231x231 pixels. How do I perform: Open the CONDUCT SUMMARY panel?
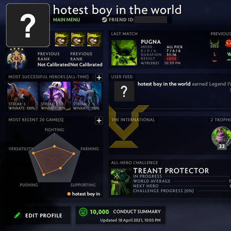(x=120, y=215)
